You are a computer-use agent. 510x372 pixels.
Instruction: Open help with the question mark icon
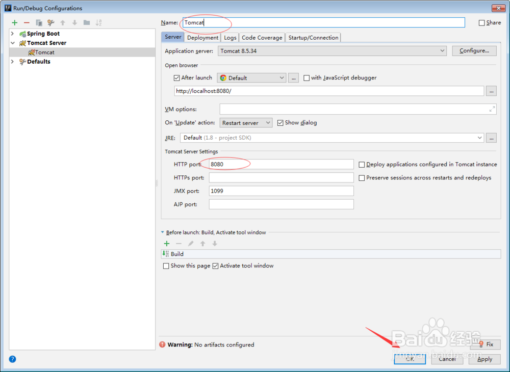12,359
